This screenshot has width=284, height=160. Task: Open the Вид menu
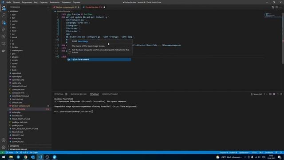pos(36,2)
